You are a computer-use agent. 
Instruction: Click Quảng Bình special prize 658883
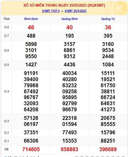click(x=70, y=149)
